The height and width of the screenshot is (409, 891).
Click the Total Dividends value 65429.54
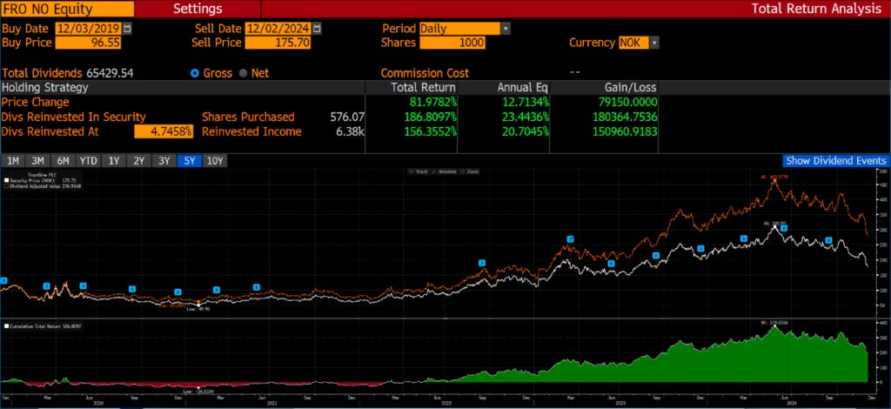tap(111, 73)
